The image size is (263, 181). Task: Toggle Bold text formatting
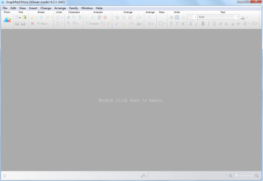(x=203, y=23)
